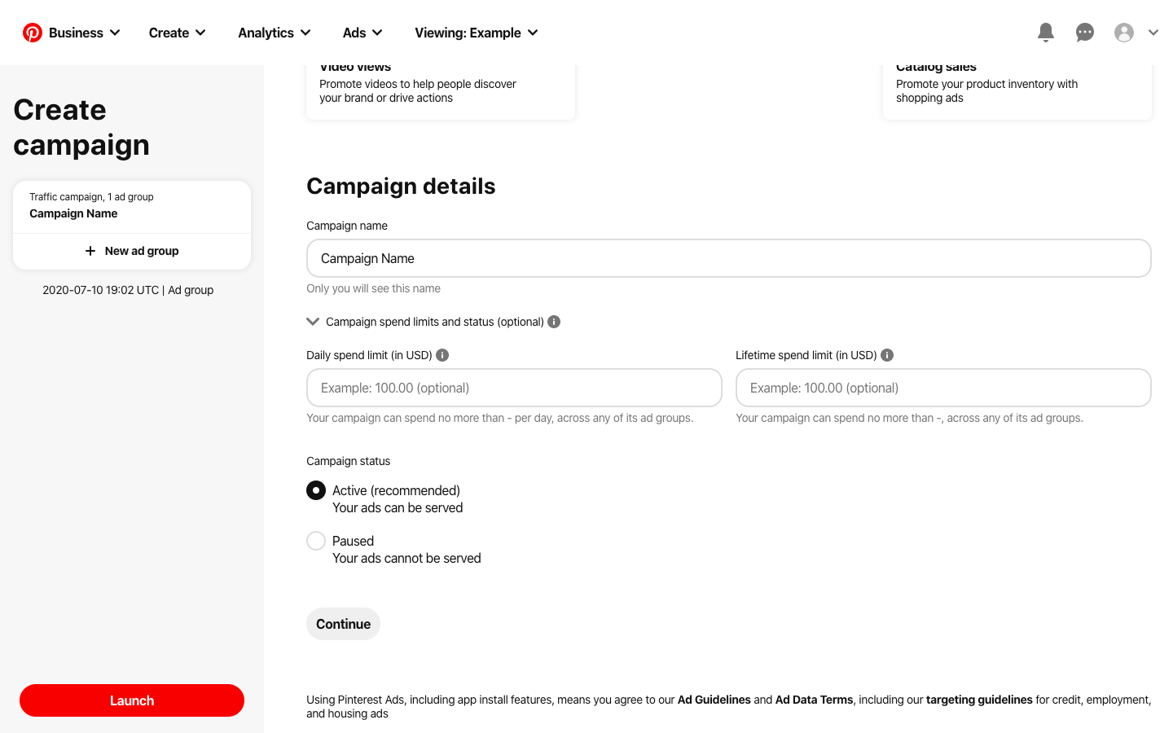Click Continue to proceed
The width and height of the screenshot is (1173, 733).
tap(343, 623)
